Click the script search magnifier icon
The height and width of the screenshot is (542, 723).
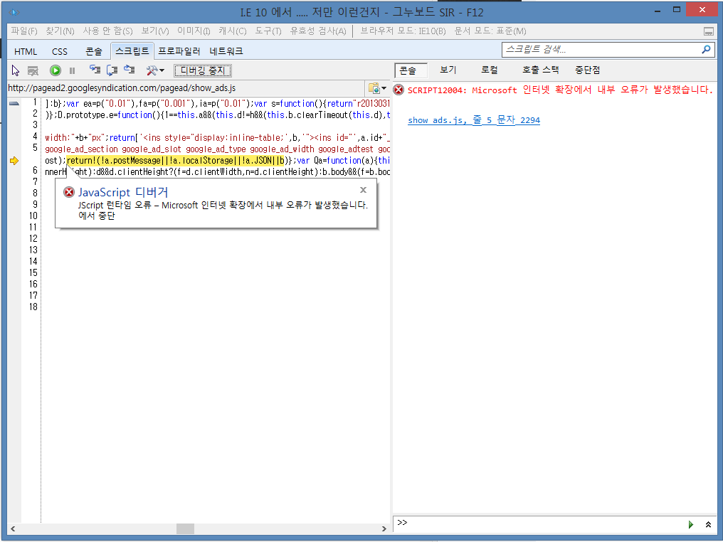[706, 50]
